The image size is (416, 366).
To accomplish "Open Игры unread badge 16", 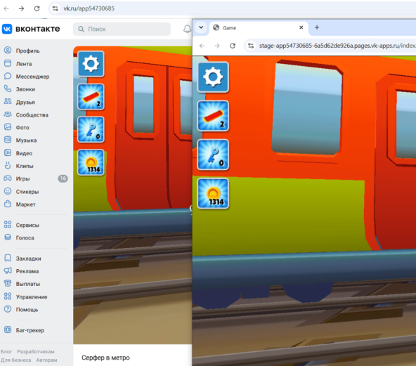I will pyautogui.click(x=63, y=178).
